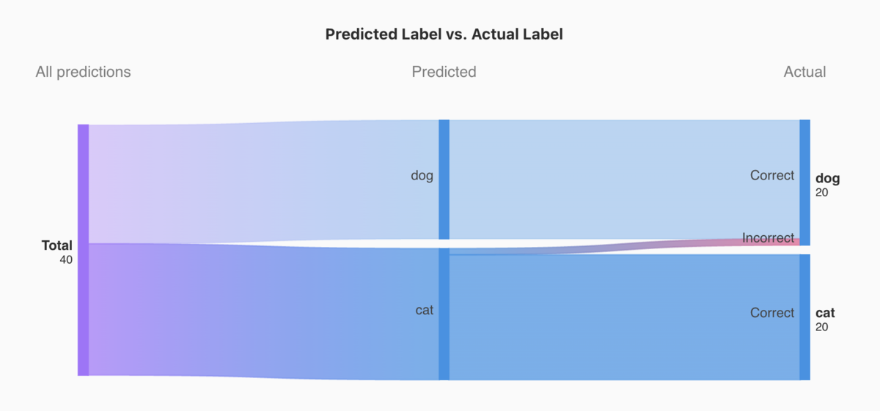Click the predicted cat text label
Screen dimensions: 880x411
point(425,310)
